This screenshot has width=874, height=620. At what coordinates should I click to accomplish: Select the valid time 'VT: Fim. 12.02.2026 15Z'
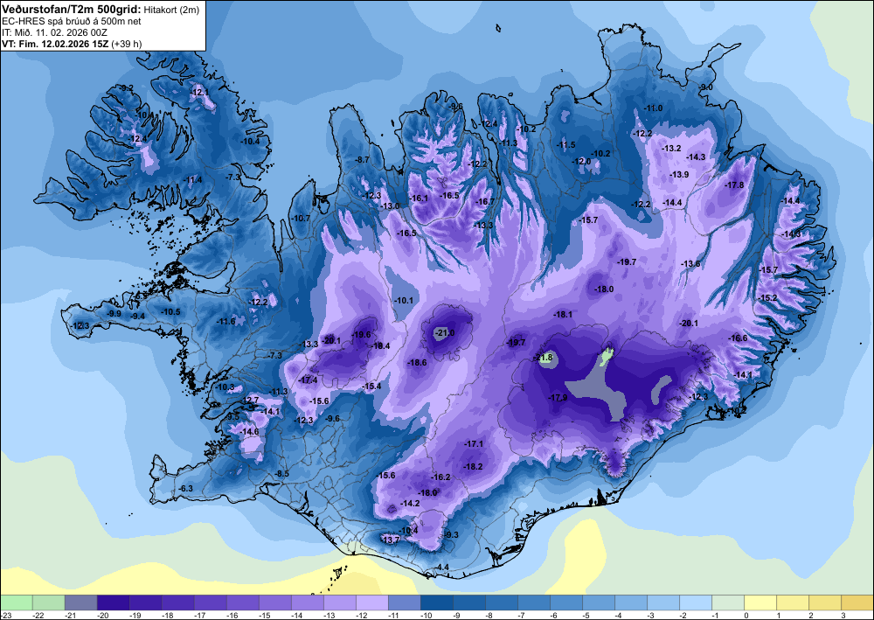click(x=56, y=44)
